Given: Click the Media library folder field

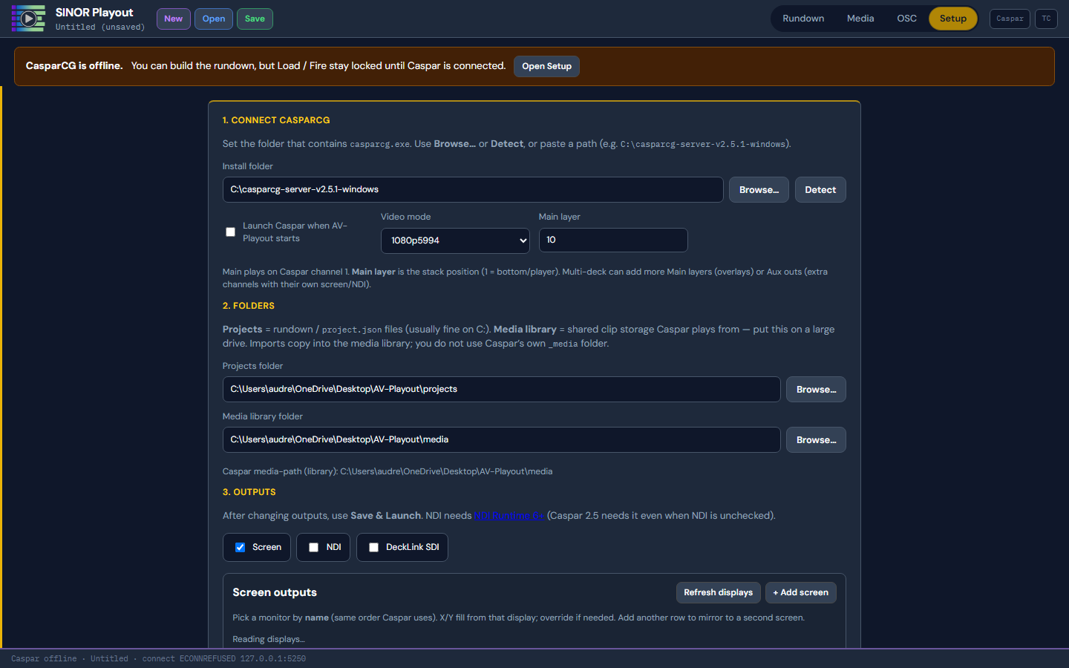Looking at the screenshot, I should pos(501,439).
